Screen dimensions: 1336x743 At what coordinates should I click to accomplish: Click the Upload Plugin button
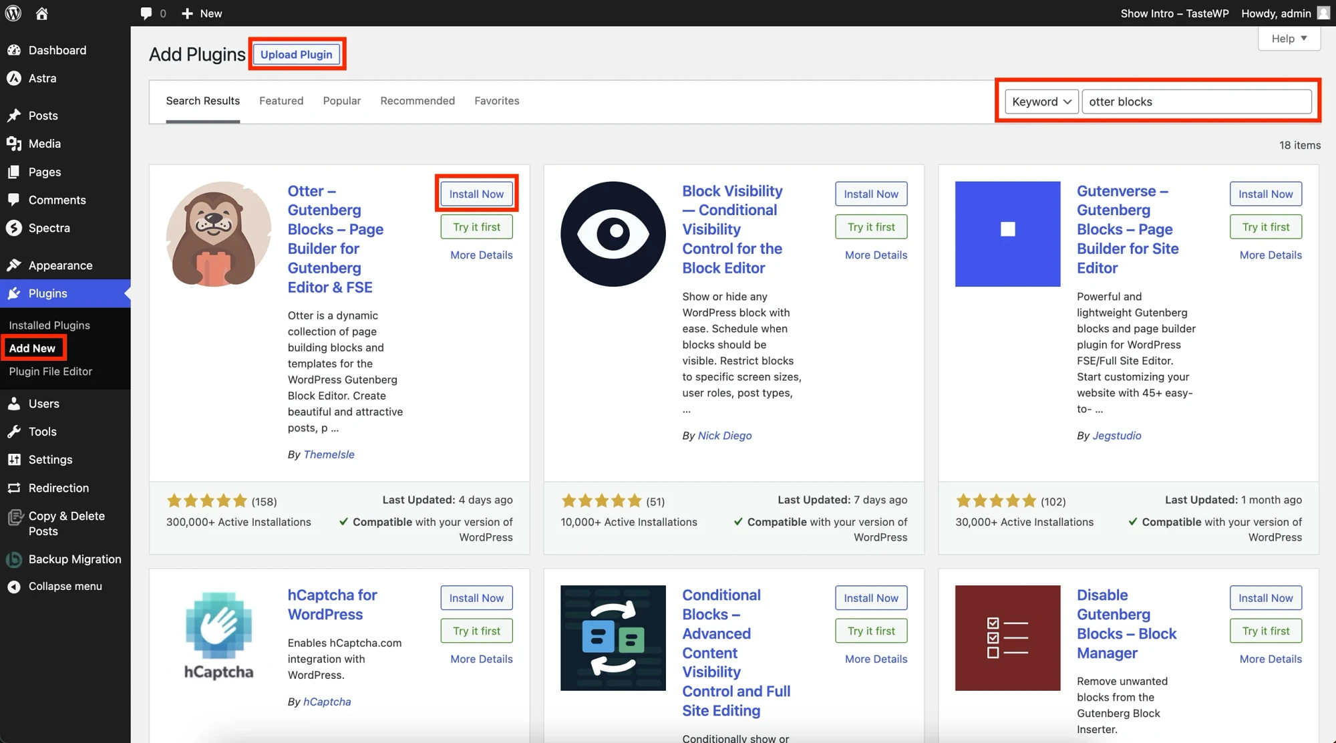297,54
